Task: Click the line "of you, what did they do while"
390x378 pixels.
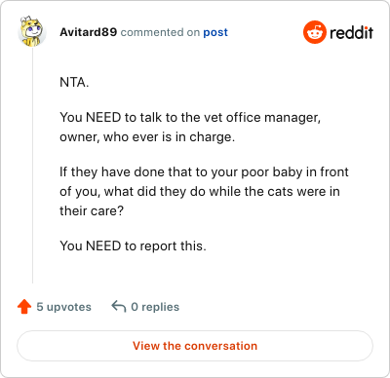Action: coord(200,191)
